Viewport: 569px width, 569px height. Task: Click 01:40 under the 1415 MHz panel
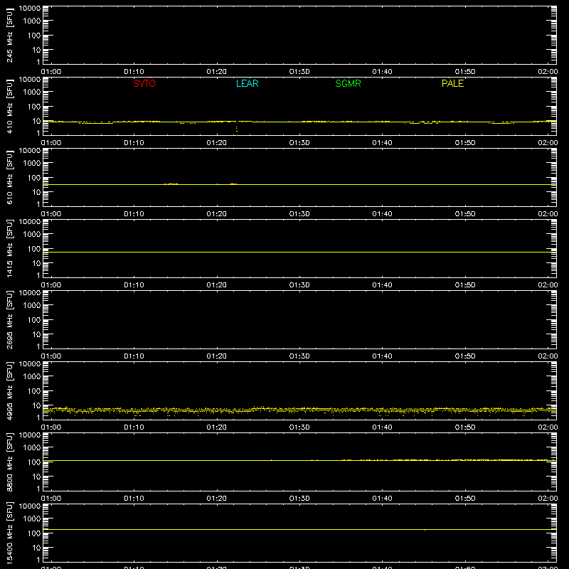382,285
